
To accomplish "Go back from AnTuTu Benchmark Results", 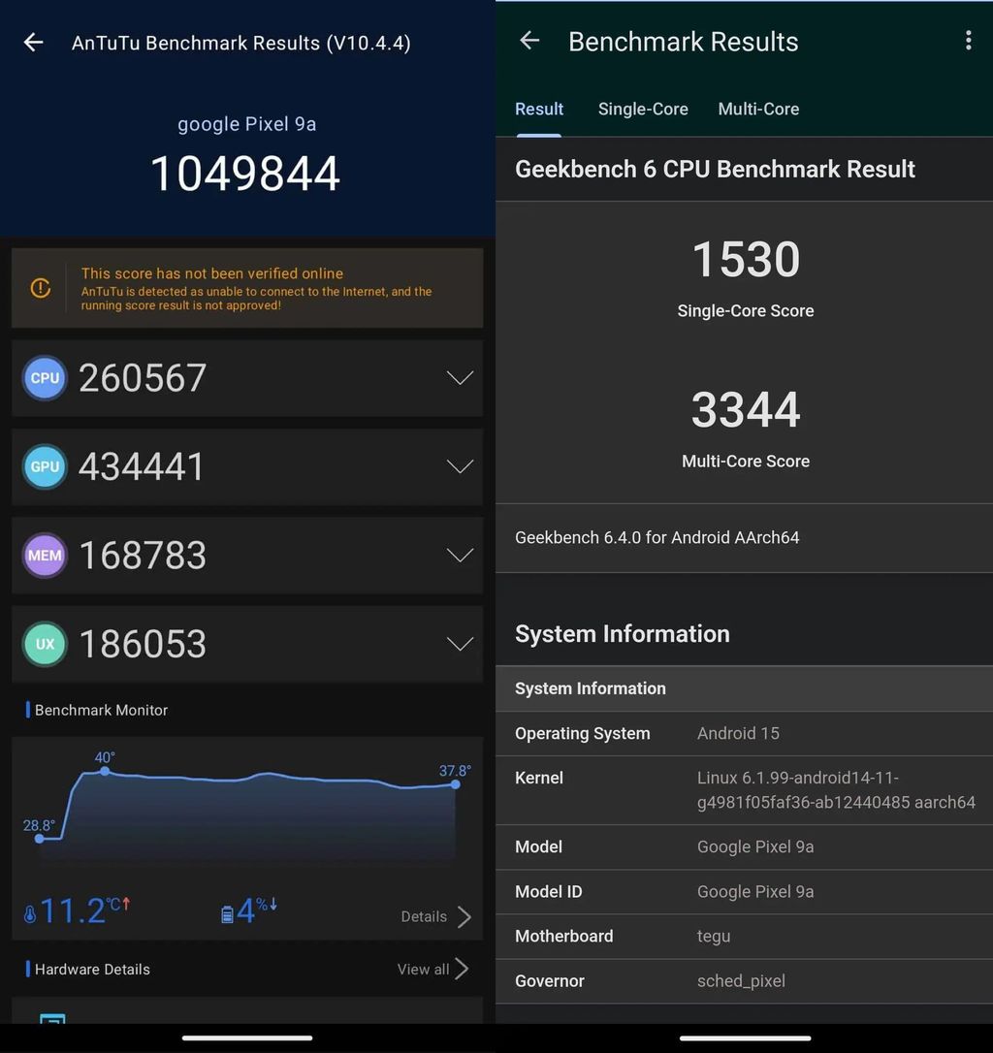I will [34, 43].
